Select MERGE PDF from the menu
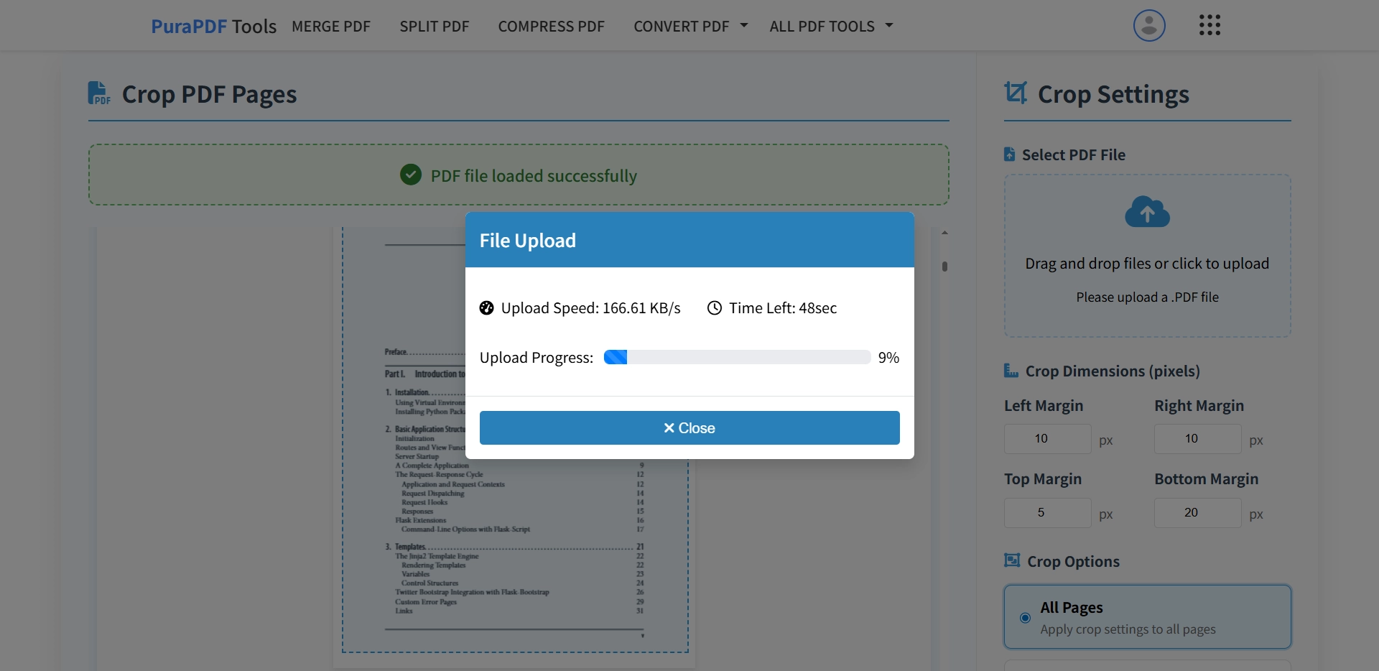 [331, 26]
